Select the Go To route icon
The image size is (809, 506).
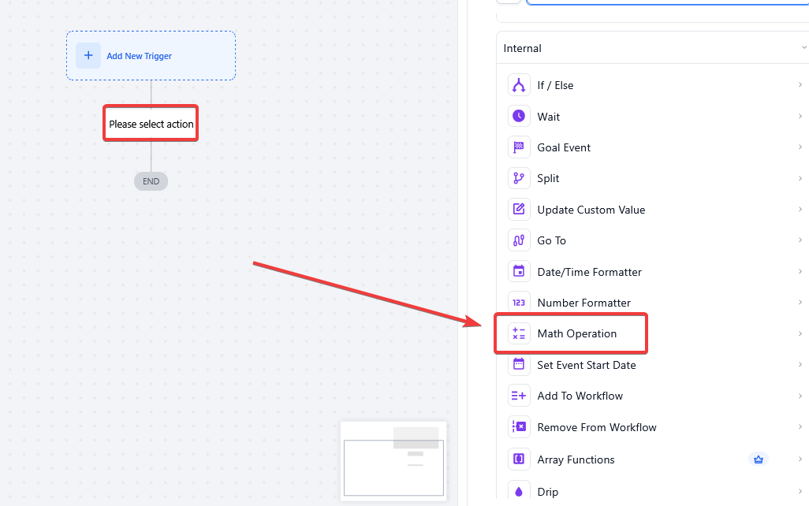[519, 240]
